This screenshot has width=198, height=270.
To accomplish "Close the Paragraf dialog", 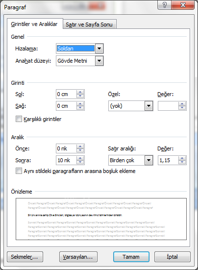I will (183, 5).
